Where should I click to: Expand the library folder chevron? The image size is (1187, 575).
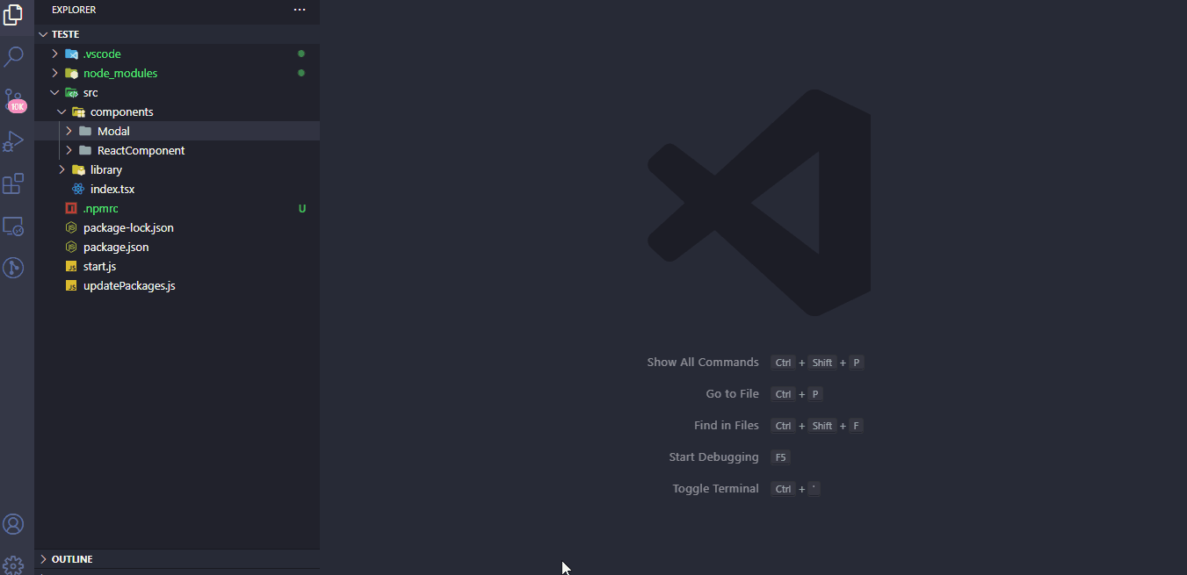click(62, 169)
